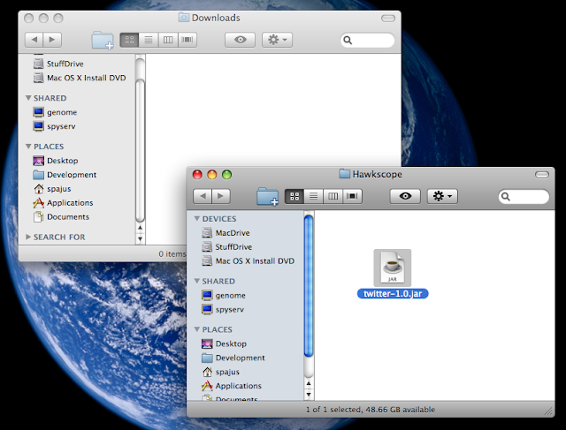The width and height of the screenshot is (566, 430).
Task: Expand SEARCH FOR section in Downloads sidebar
Action: coord(28,238)
